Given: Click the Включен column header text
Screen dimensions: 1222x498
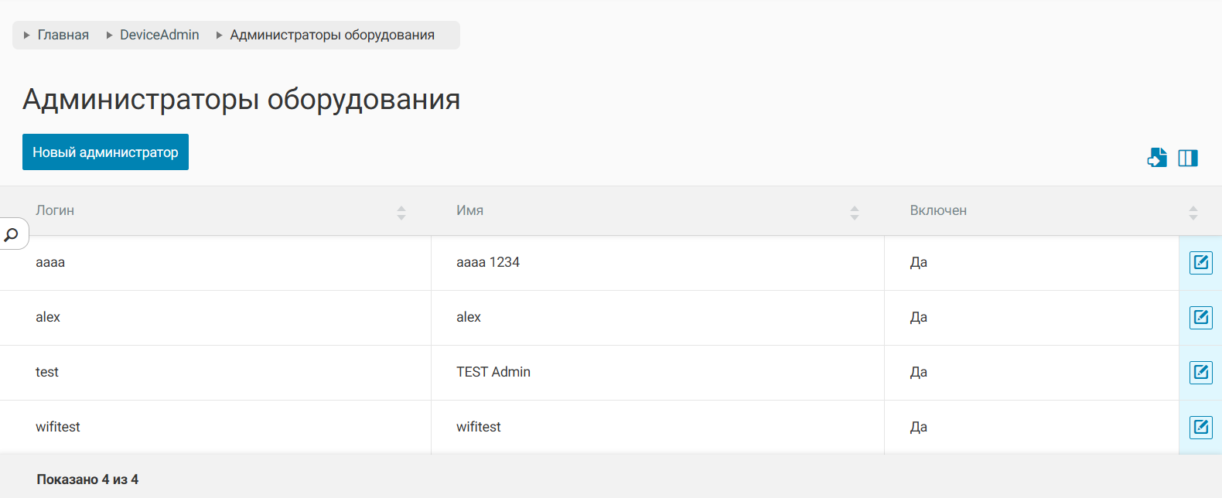Looking at the screenshot, I should coord(938,210).
